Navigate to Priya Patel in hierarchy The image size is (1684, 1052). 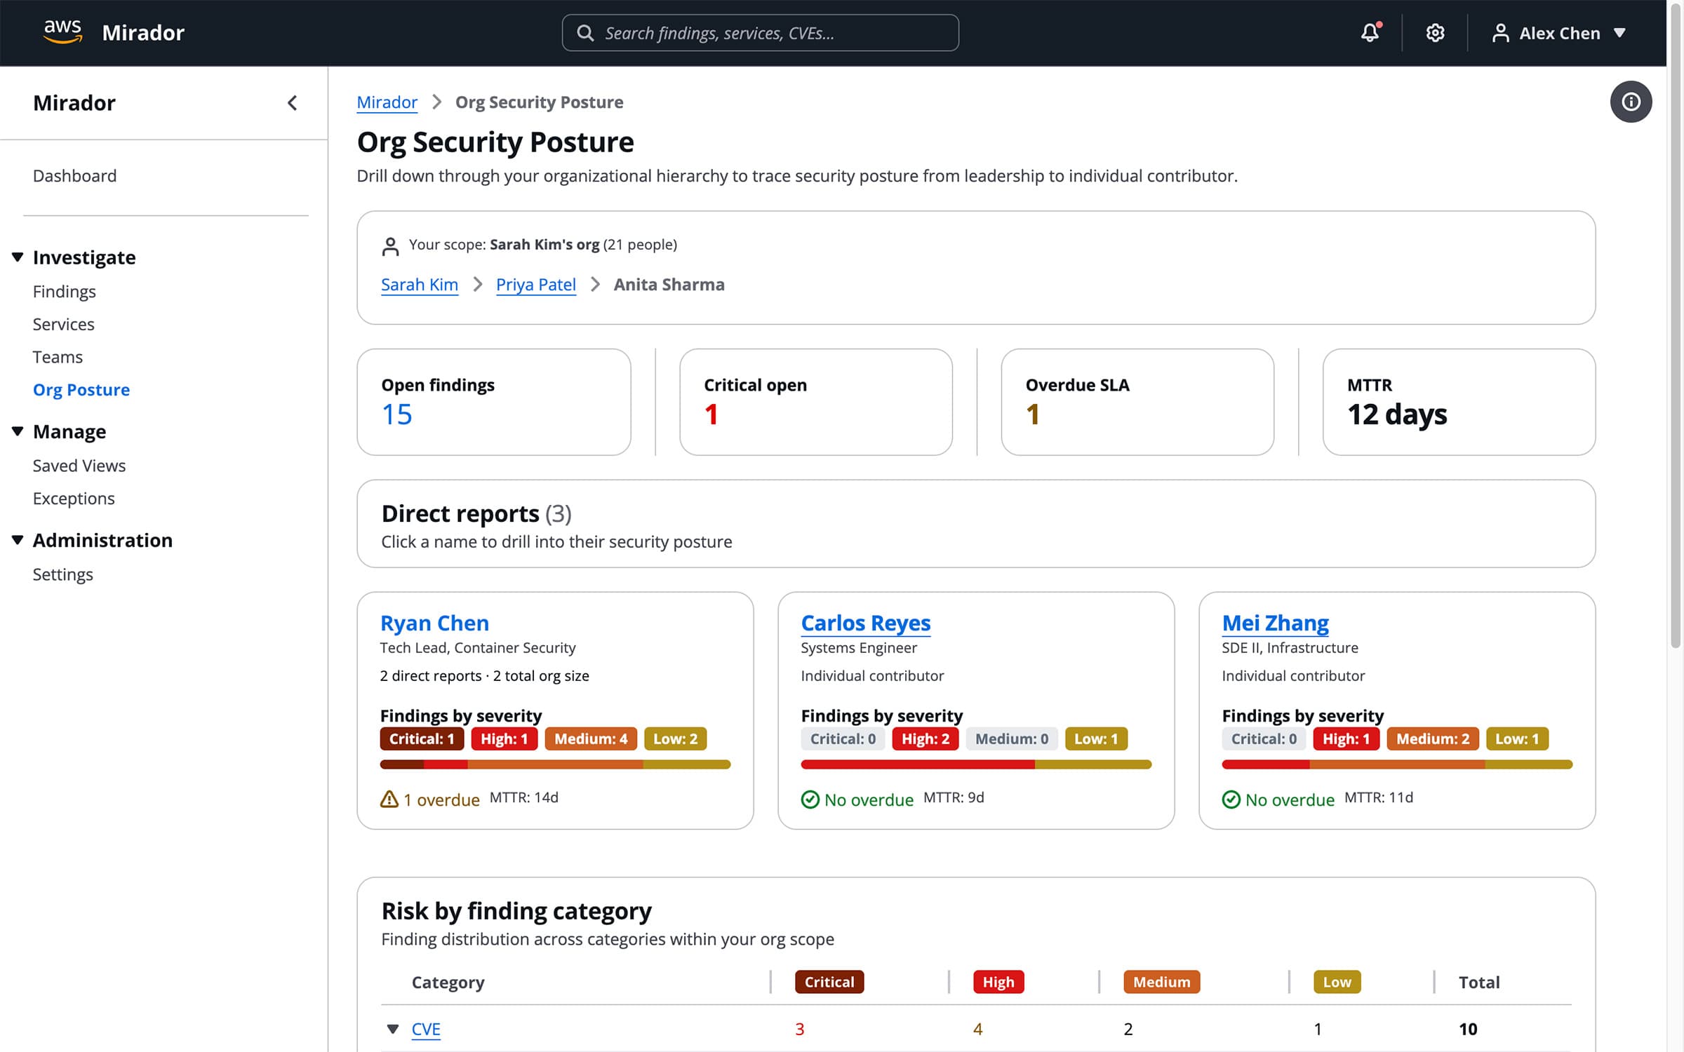coord(535,284)
